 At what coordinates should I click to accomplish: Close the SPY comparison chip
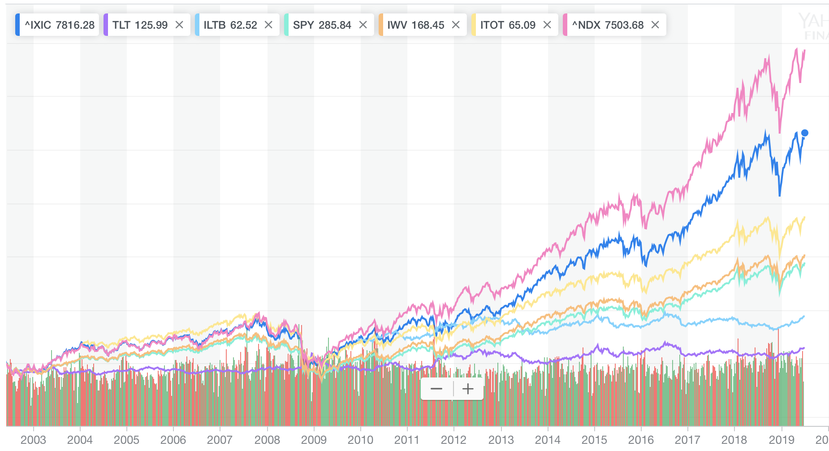(363, 25)
